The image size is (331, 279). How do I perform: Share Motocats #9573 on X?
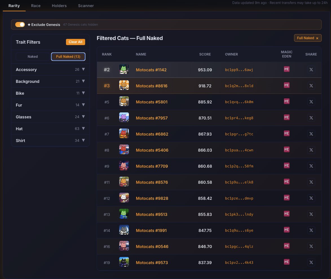[x=311, y=262]
